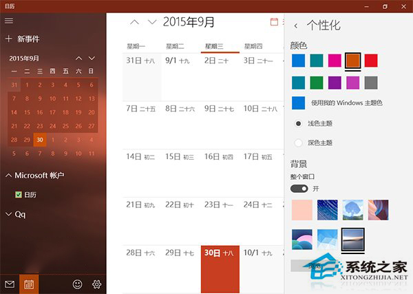
Task: Choose the red color swatch
Action: [x=371, y=61]
